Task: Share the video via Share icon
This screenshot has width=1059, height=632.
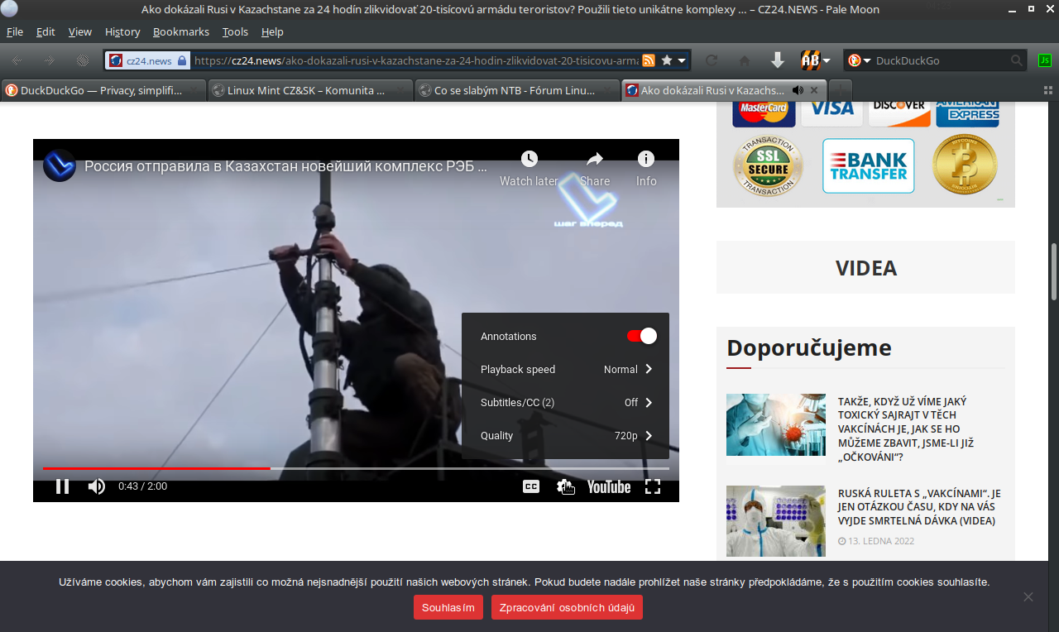Action: (595, 160)
